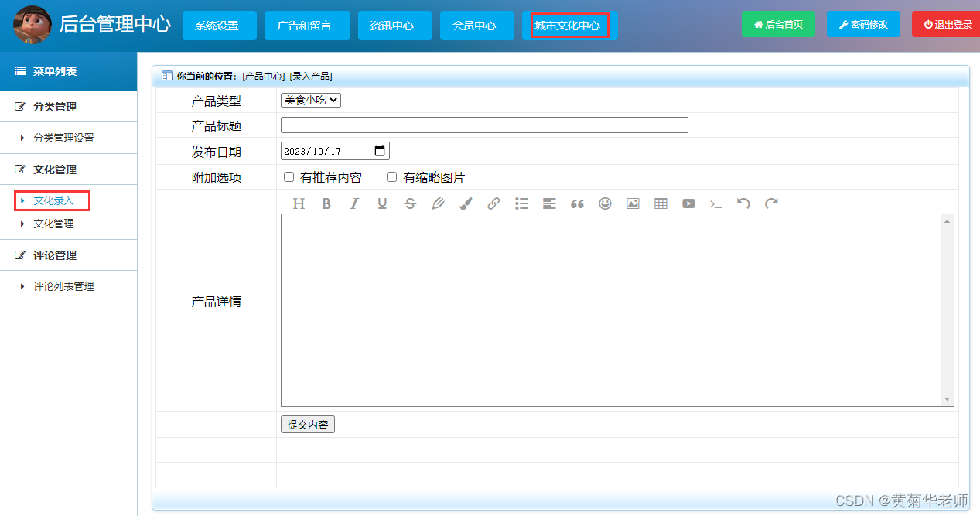Viewport: 980px width, 516px height.
Task: Insert a hyperlink in the editor
Action: pos(493,203)
